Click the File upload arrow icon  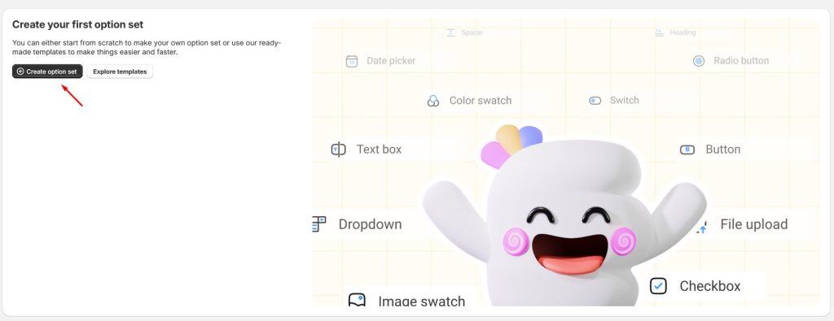point(701,227)
